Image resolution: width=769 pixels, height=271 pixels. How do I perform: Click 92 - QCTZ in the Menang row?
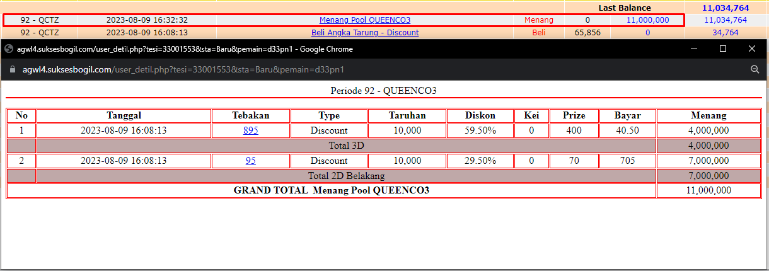[x=40, y=20]
